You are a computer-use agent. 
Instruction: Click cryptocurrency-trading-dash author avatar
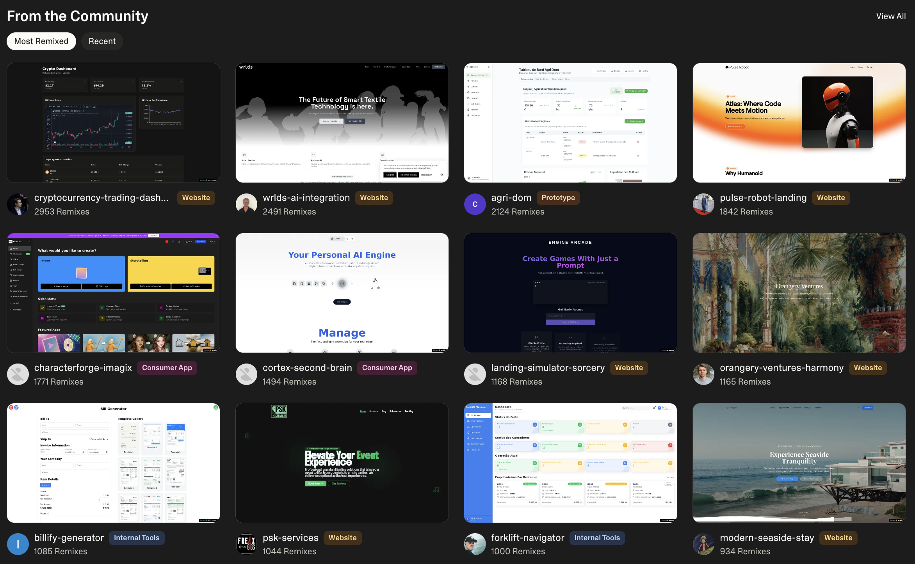18,204
